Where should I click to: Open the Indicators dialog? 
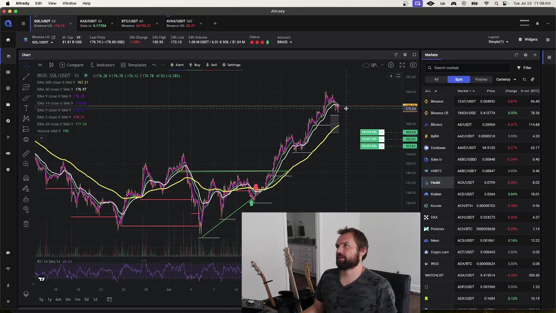click(102, 65)
